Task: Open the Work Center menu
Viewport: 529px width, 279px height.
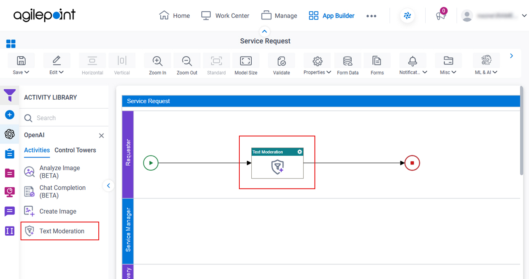Action: [225, 16]
